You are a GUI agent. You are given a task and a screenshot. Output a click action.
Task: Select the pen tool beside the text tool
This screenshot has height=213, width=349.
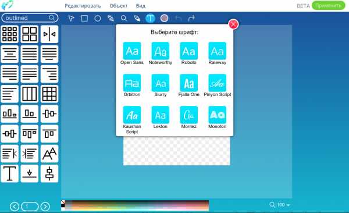click(x=137, y=18)
